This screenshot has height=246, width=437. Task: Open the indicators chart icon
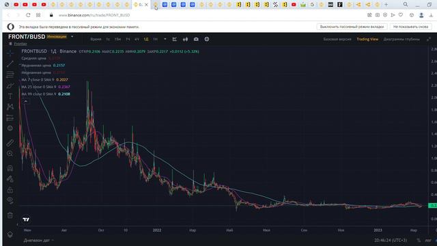pyautogui.click(x=175, y=40)
